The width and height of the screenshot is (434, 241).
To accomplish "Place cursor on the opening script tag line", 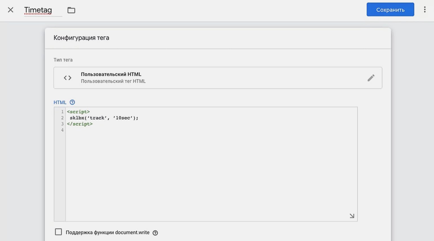I will pyautogui.click(x=78, y=112).
